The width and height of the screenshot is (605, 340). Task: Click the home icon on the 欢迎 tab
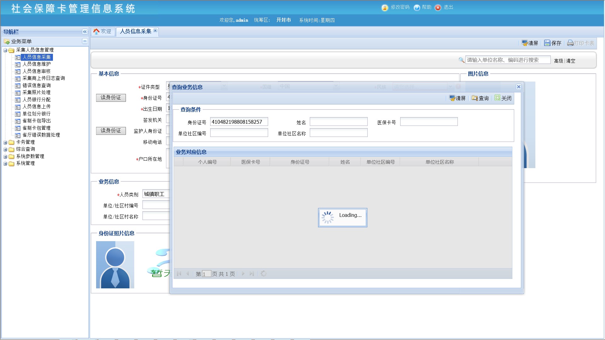pos(96,31)
